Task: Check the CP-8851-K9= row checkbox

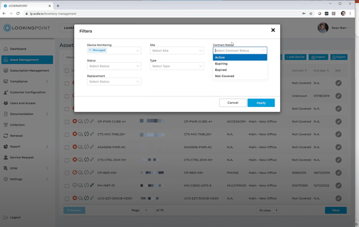Action: point(66,173)
